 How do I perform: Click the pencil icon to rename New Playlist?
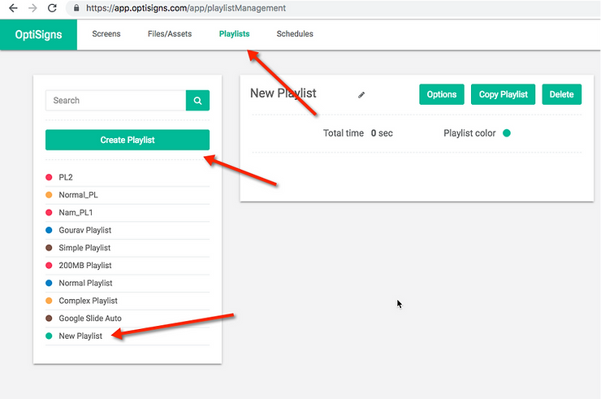pos(361,95)
